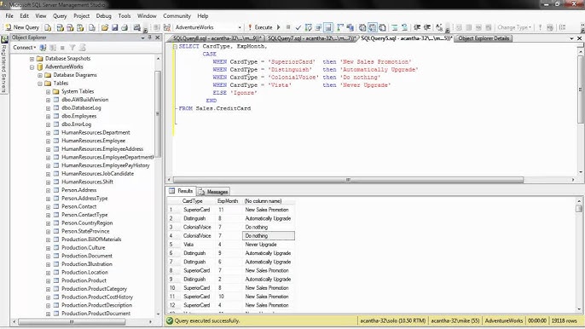The image size is (585, 329).
Task: Click the Object Explorer filter icon
Action: (x=72, y=48)
